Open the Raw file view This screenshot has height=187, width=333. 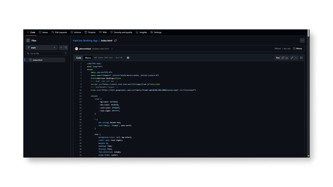tap(278, 58)
